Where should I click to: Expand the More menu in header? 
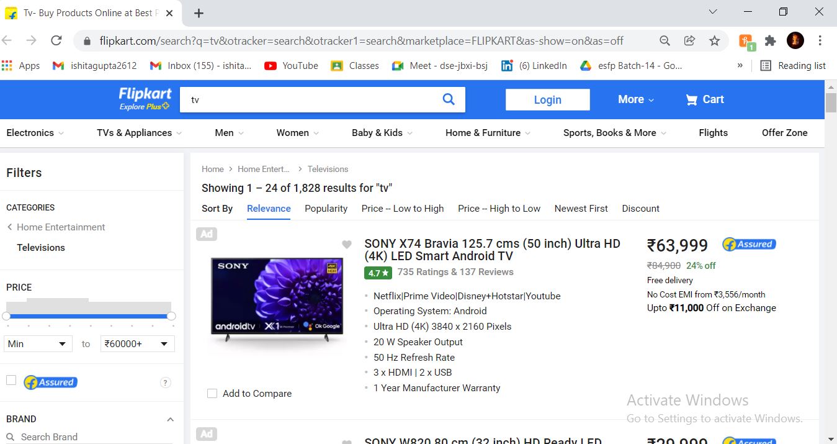pos(636,99)
